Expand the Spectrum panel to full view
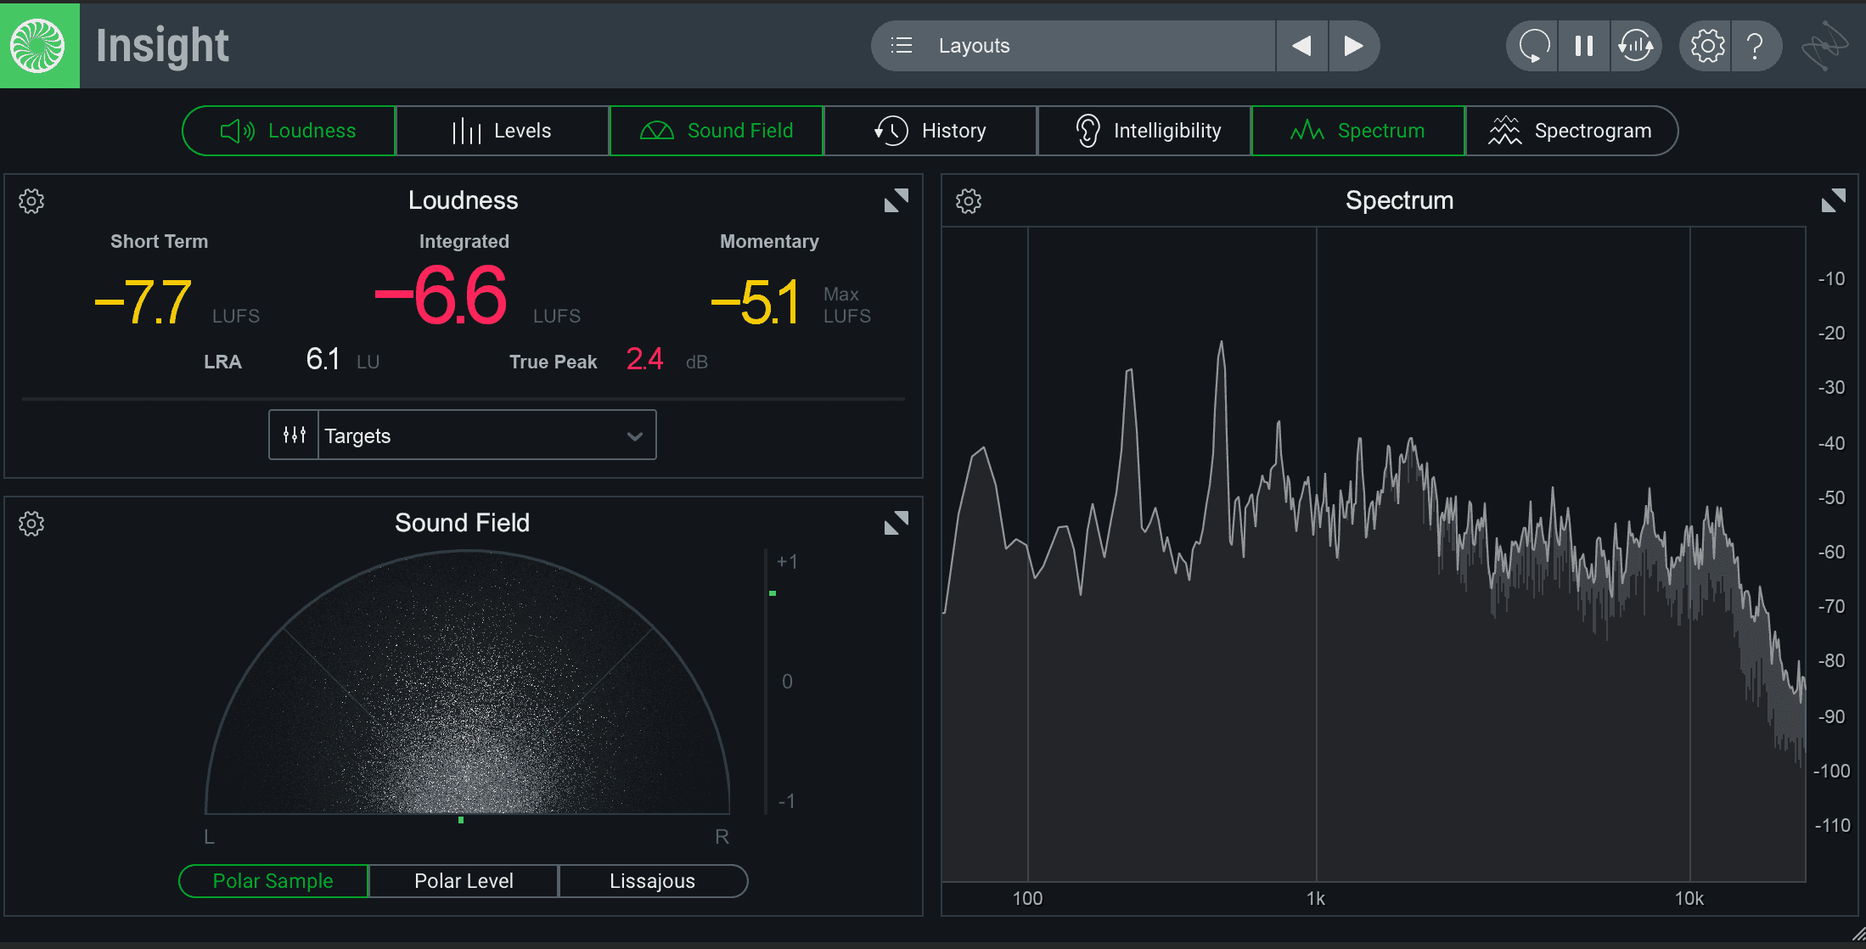The height and width of the screenshot is (949, 1866). coord(1834,200)
